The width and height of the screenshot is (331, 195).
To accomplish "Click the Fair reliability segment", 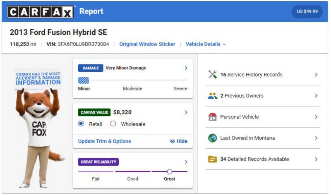I will coord(96,171).
